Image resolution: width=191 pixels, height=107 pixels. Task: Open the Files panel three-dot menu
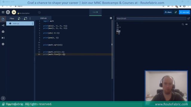pyautogui.click(x=30, y=18)
